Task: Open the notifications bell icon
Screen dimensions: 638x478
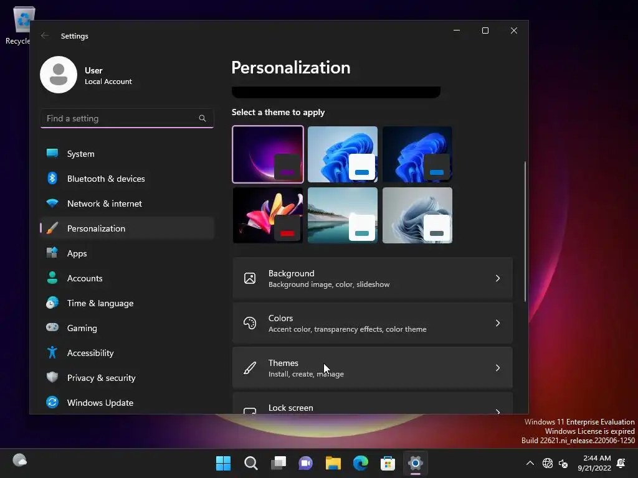Action: 621,463
